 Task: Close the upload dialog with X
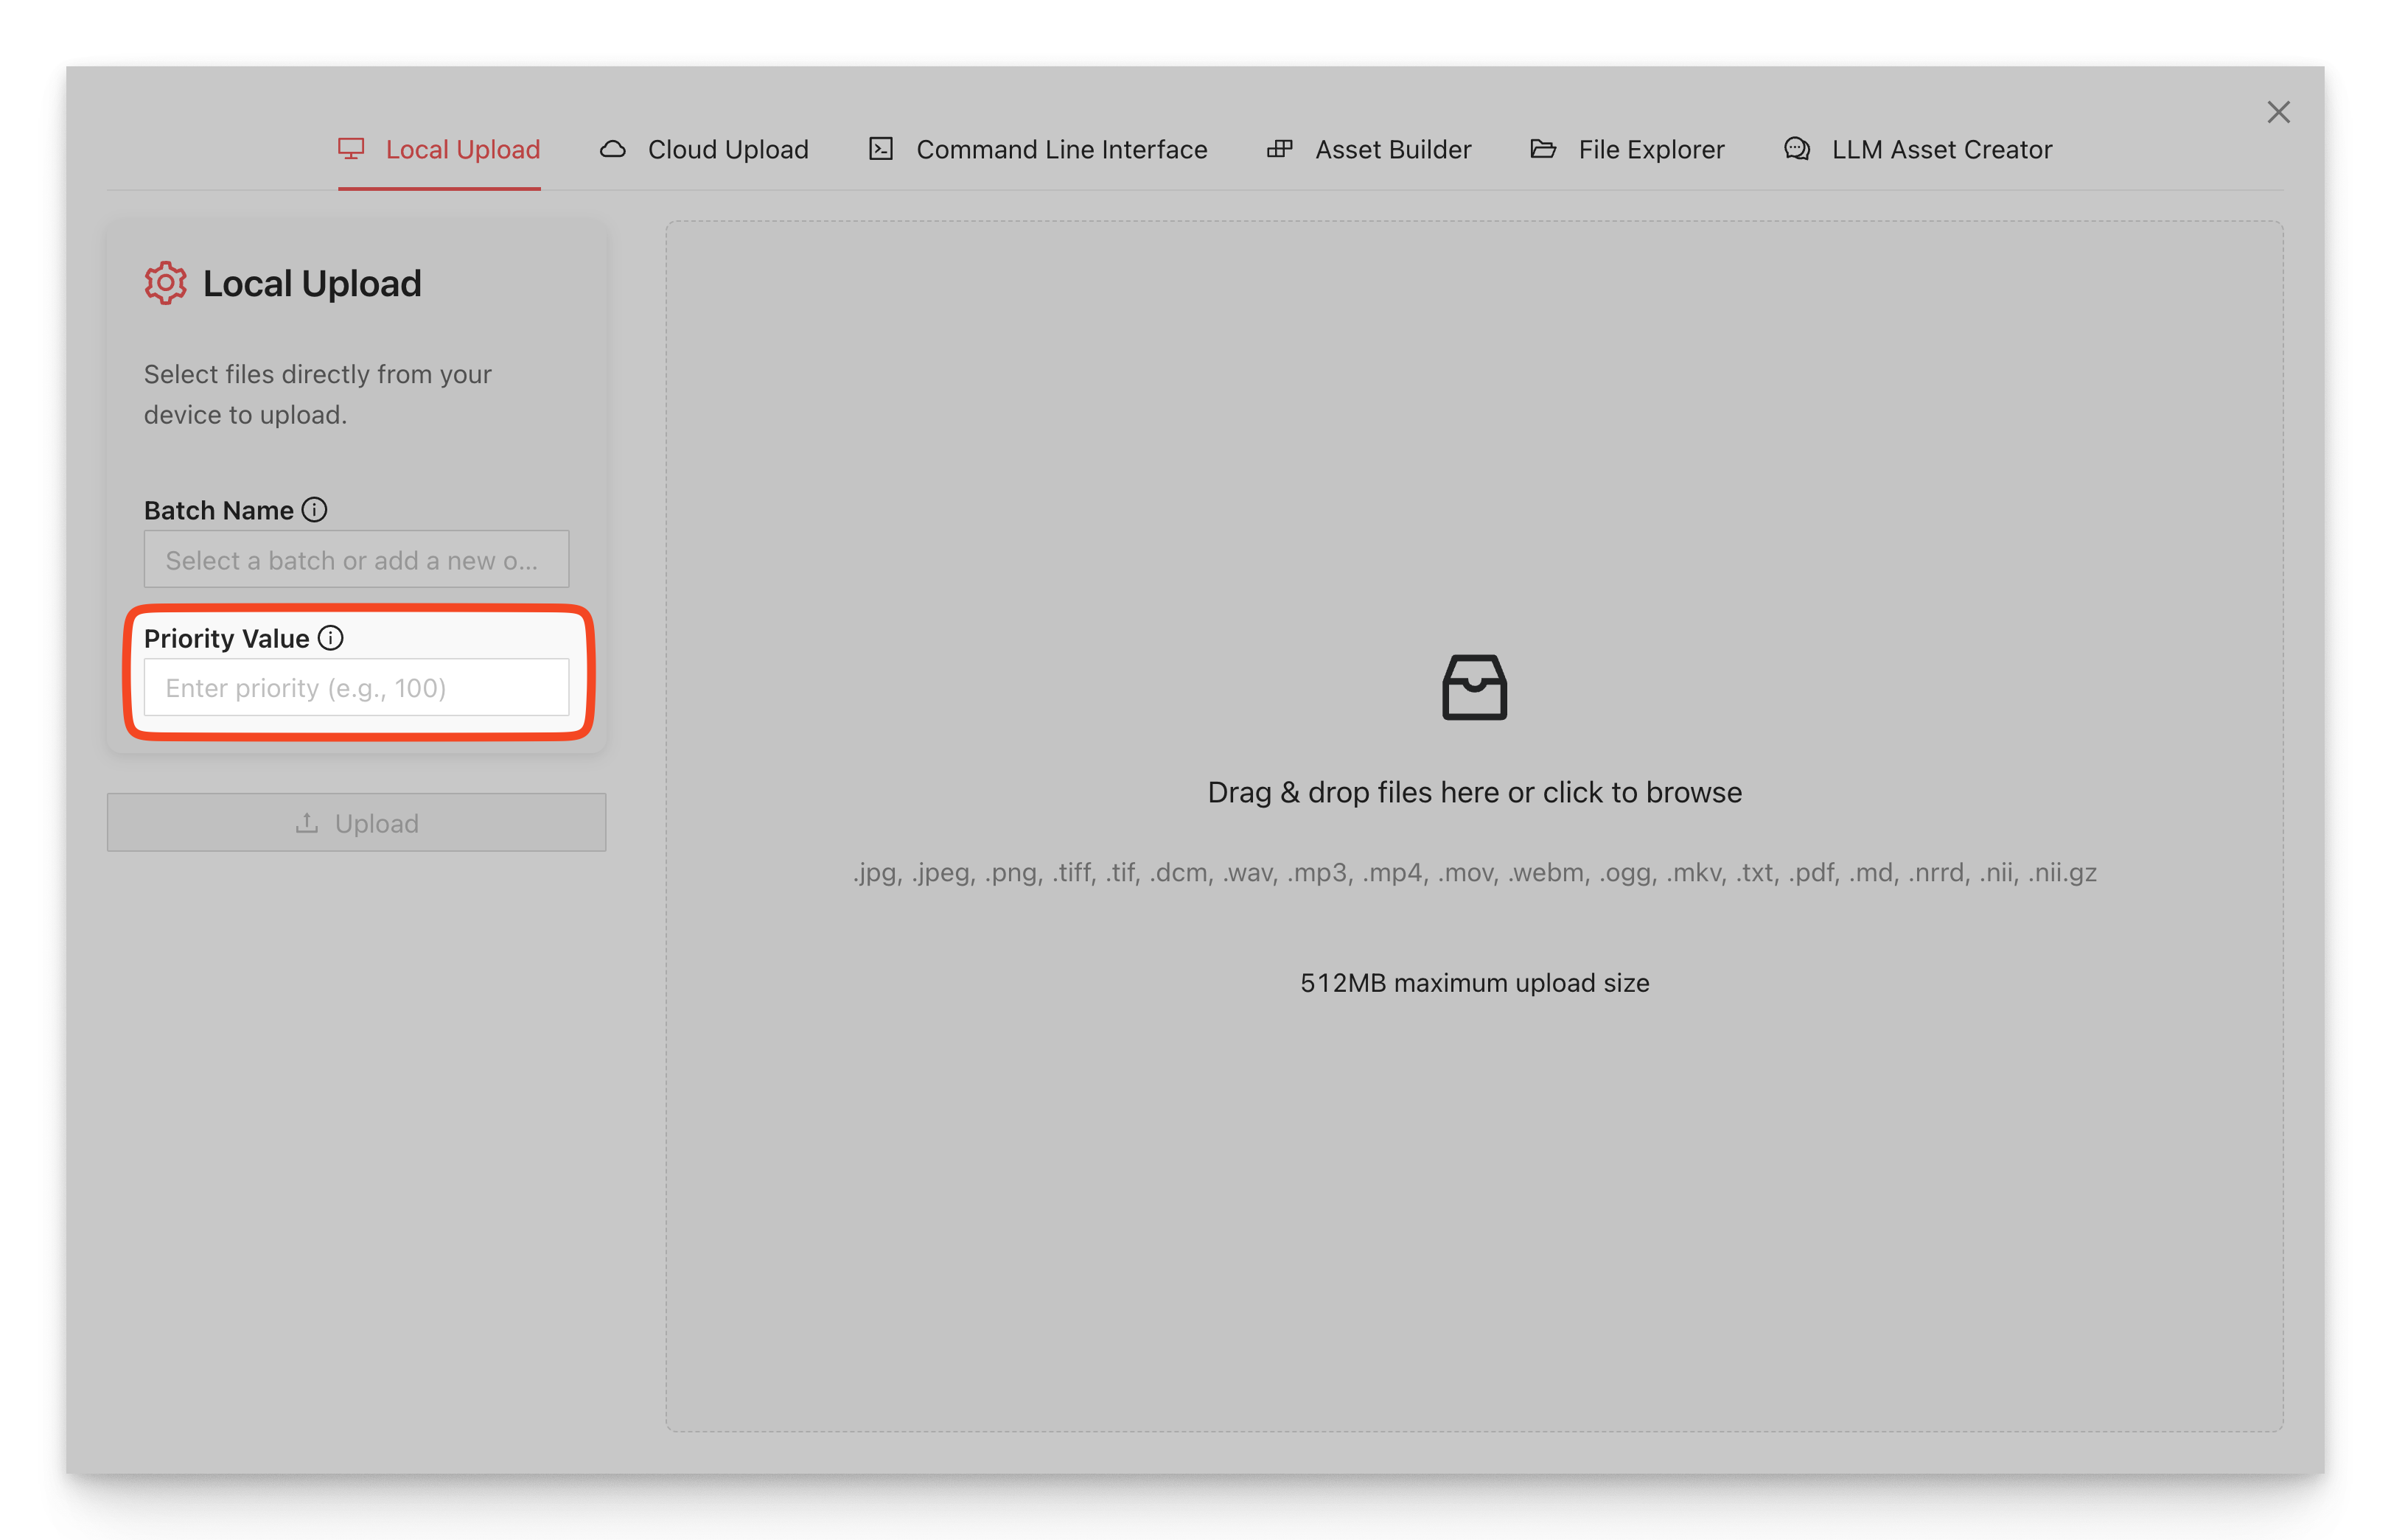pyautogui.click(x=2278, y=112)
